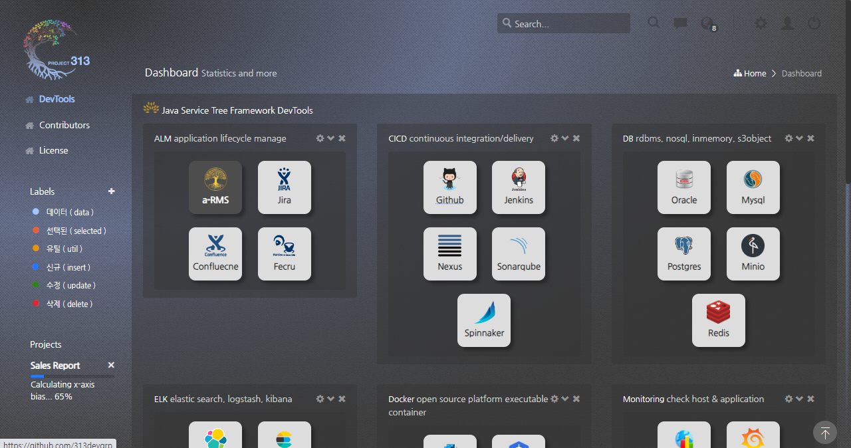This screenshot has height=448, width=851.
Task: Open the Github tile
Action: pyautogui.click(x=450, y=187)
